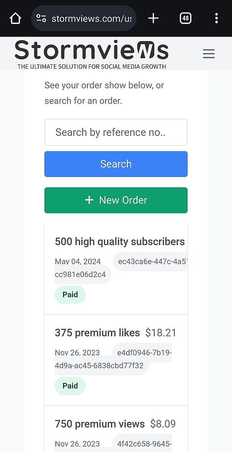Open the 750 premium views order
Screen dimensions: 232x452
pos(100,424)
